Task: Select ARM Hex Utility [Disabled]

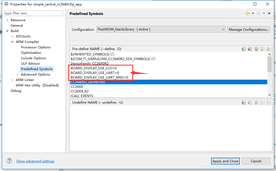Action: point(37,85)
